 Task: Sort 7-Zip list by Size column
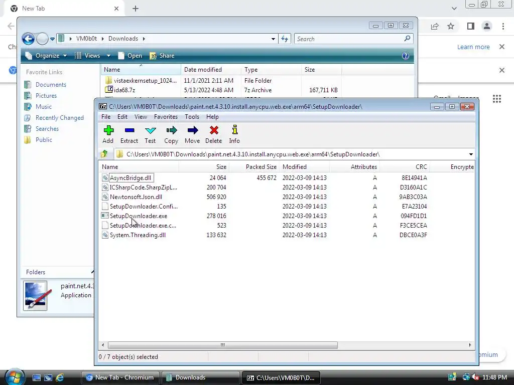coord(204,167)
